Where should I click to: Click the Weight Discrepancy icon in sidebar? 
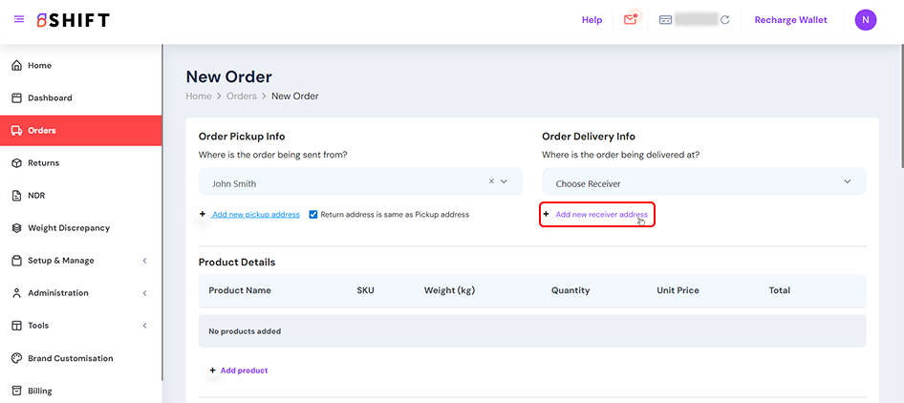16,228
